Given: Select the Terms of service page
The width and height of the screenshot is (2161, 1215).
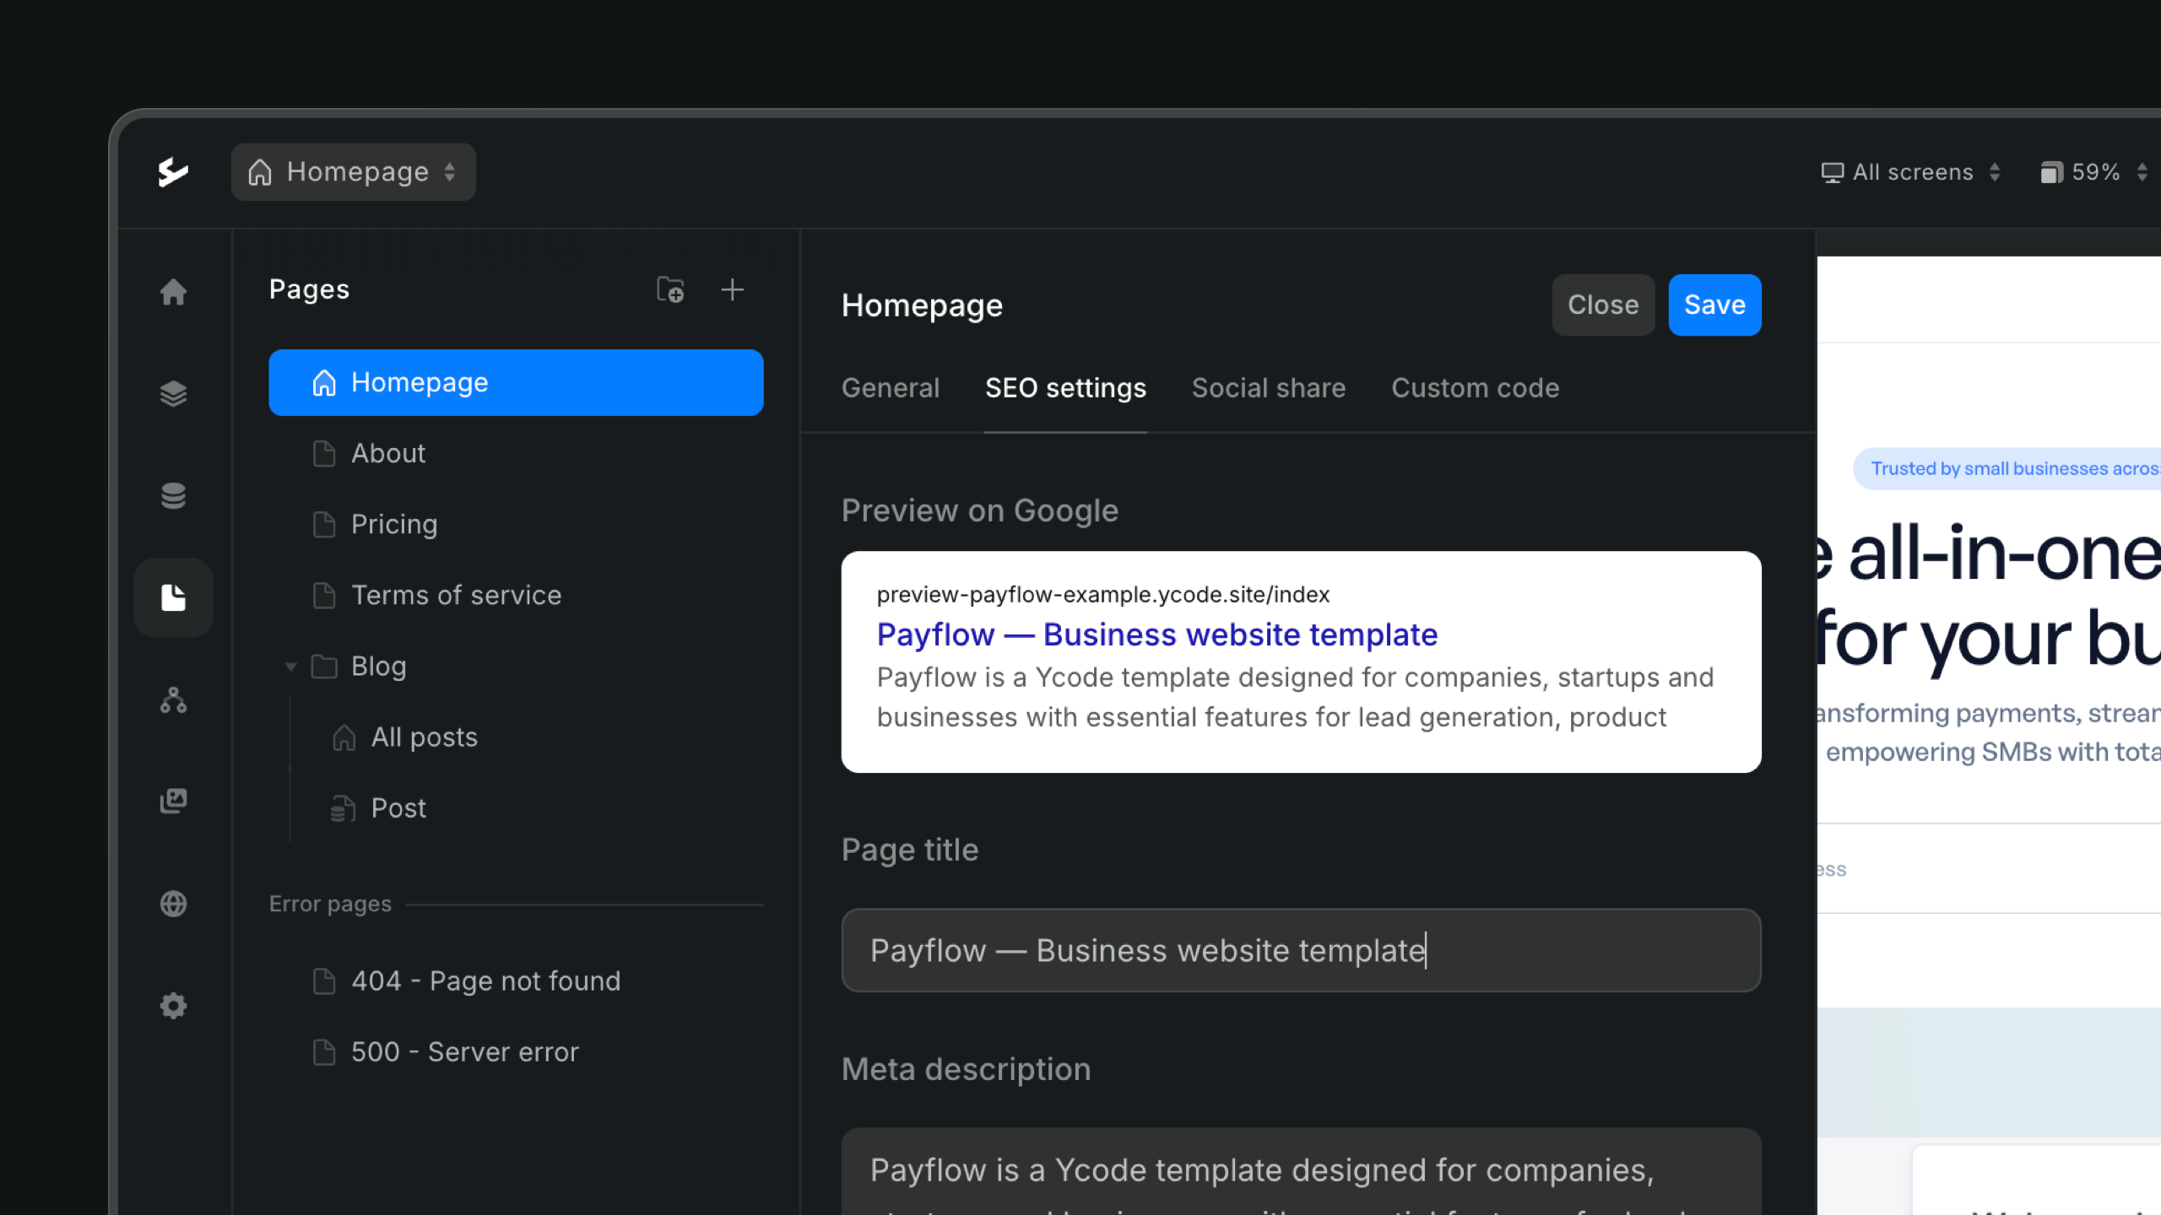Looking at the screenshot, I should [x=516, y=596].
